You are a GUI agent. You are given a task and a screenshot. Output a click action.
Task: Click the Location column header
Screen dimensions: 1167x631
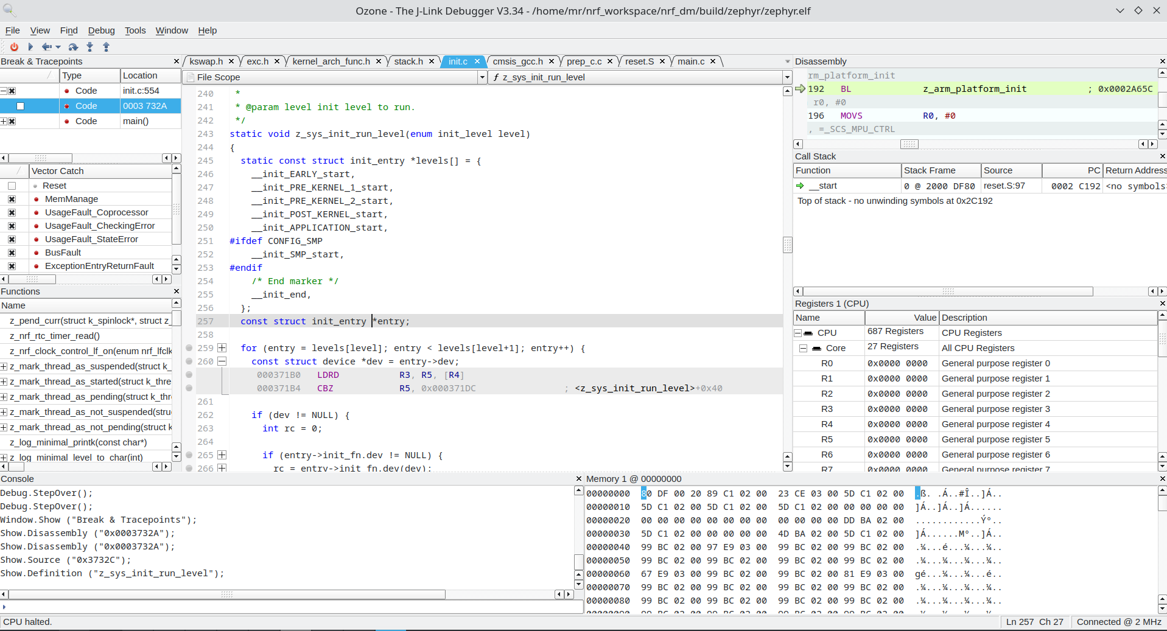coord(150,75)
